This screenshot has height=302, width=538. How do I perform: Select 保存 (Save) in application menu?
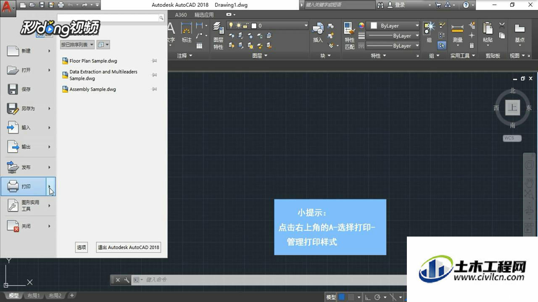28,89
